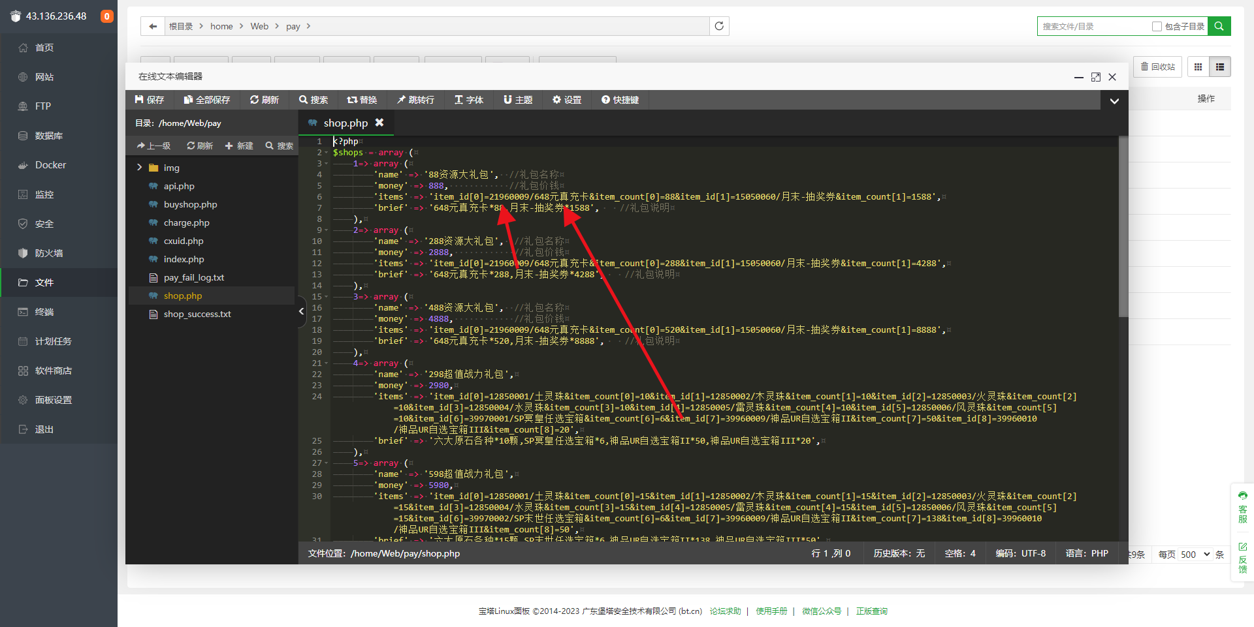1254x627 pixels.
Task: Open the per-page count dropdown
Action: pos(1195,555)
